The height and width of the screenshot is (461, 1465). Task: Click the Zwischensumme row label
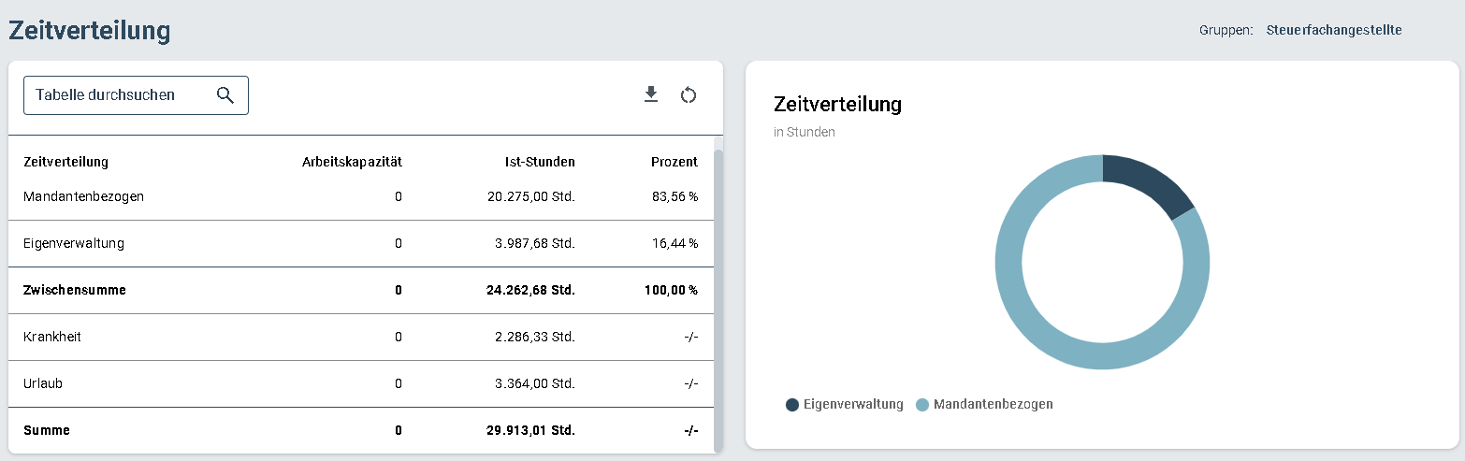75,290
